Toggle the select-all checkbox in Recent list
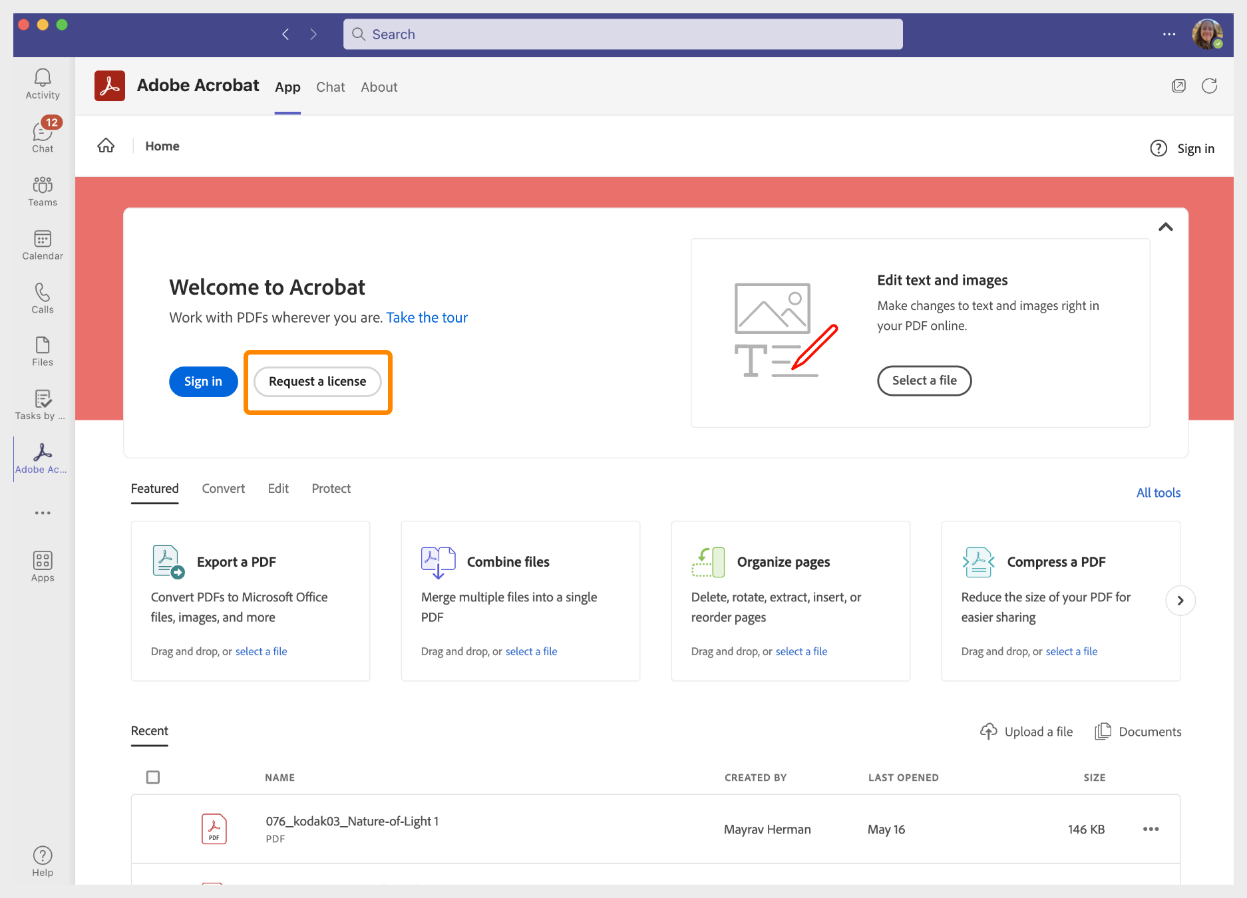This screenshot has height=898, width=1247. coord(152,777)
